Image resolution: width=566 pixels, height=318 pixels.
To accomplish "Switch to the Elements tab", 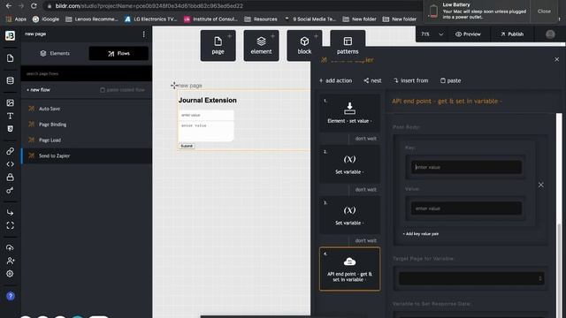I will point(55,53).
